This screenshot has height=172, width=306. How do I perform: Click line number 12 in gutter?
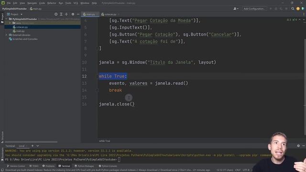point(84,76)
